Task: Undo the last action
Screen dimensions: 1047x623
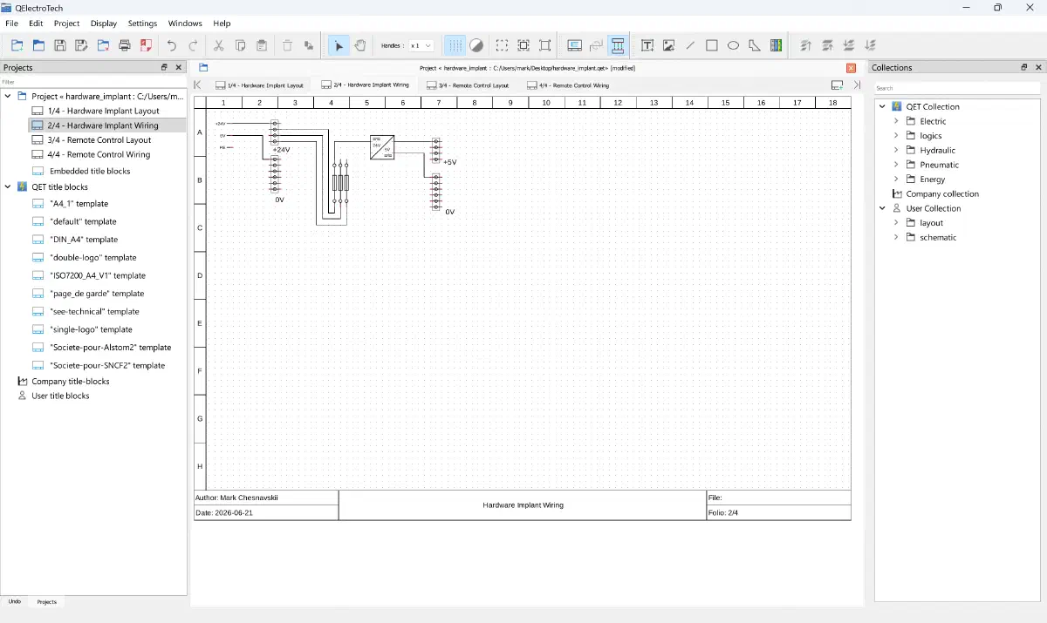Action: point(172,45)
